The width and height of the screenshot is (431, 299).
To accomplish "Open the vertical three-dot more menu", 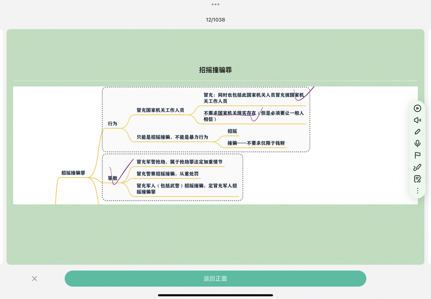I will [417, 191].
